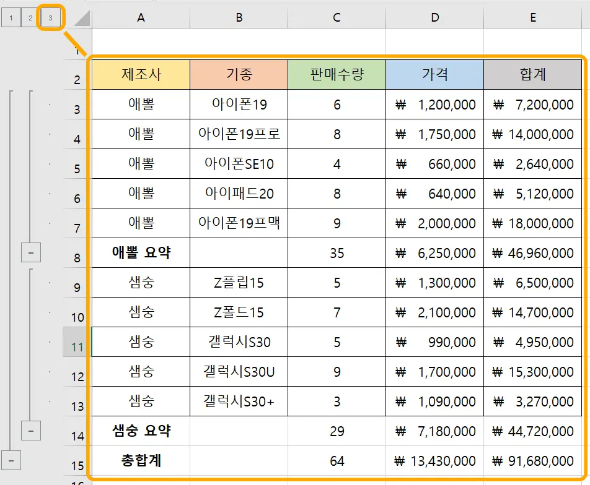The width and height of the screenshot is (590, 485).
Task: Select grand sum cell 91,680,000
Action: 533,461
